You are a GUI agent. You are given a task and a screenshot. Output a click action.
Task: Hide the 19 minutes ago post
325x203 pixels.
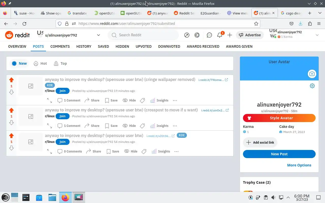click(x=129, y=100)
